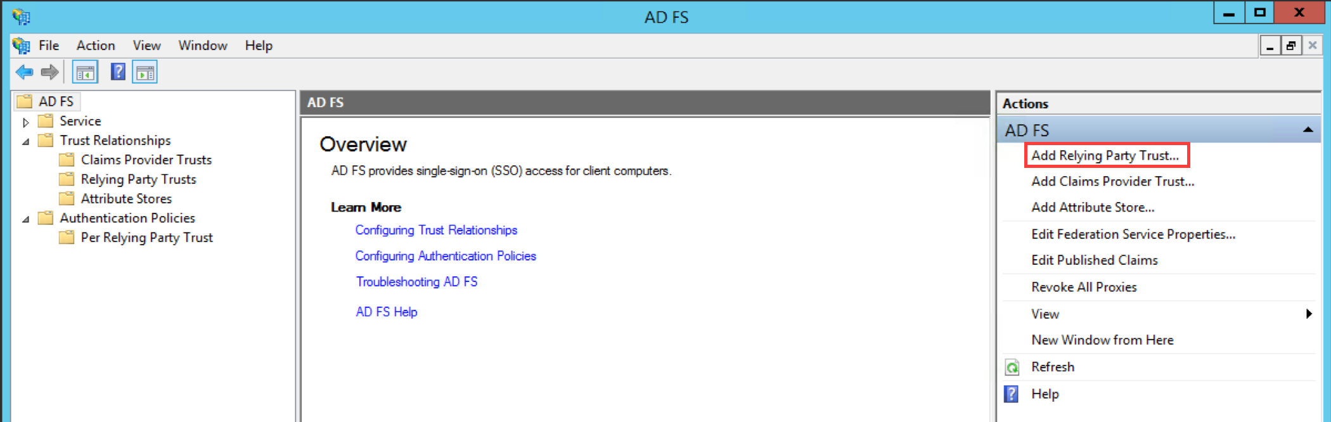Click the Back arrow toolbar icon

24,72
